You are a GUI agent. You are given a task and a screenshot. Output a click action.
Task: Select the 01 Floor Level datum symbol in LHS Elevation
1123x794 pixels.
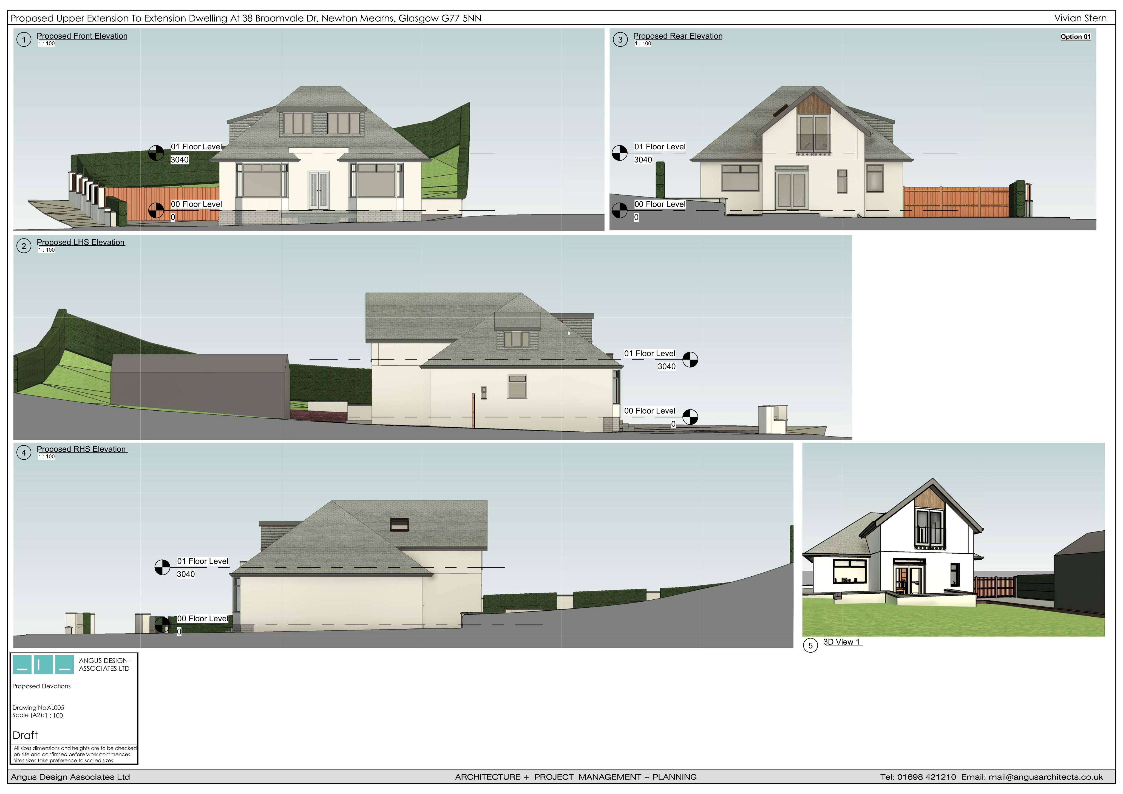(x=690, y=360)
